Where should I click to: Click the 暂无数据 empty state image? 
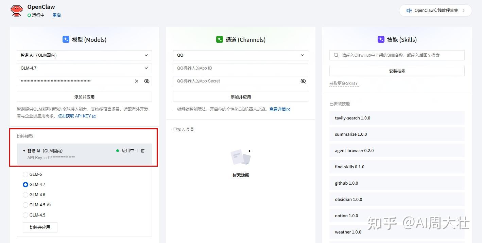pos(241,158)
